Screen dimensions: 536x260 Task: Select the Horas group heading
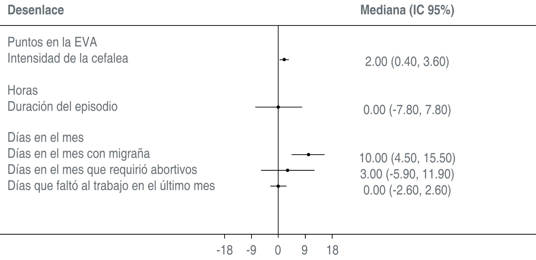coord(23,90)
